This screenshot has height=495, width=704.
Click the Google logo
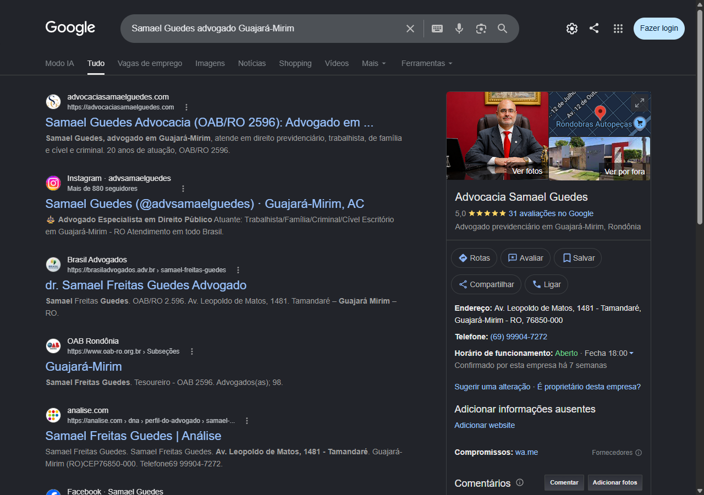click(x=70, y=28)
